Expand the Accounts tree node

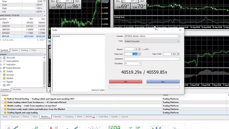1,58
